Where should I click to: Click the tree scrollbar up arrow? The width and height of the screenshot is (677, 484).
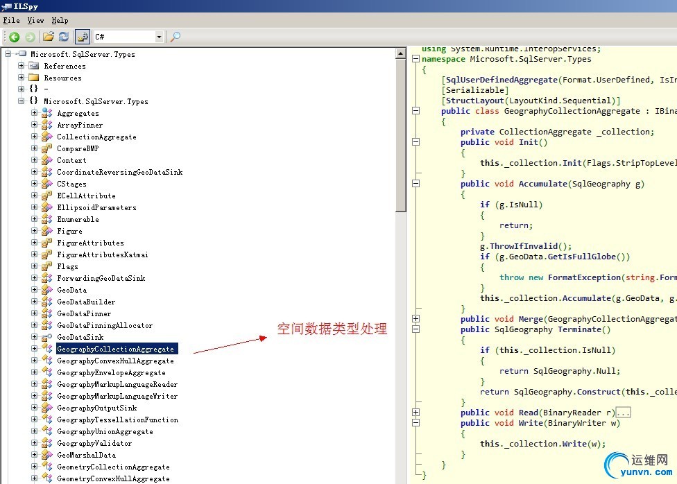click(401, 54)
